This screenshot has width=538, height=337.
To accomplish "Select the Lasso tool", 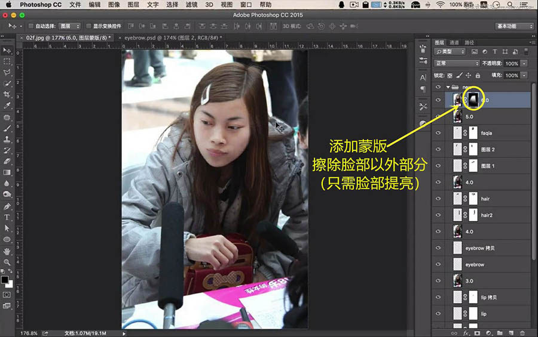I will [x=7, y=72].
